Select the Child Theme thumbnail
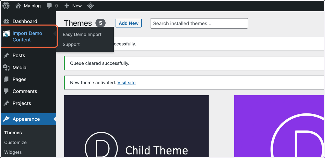This screenshot has height=158, width=325. [136, 126]
